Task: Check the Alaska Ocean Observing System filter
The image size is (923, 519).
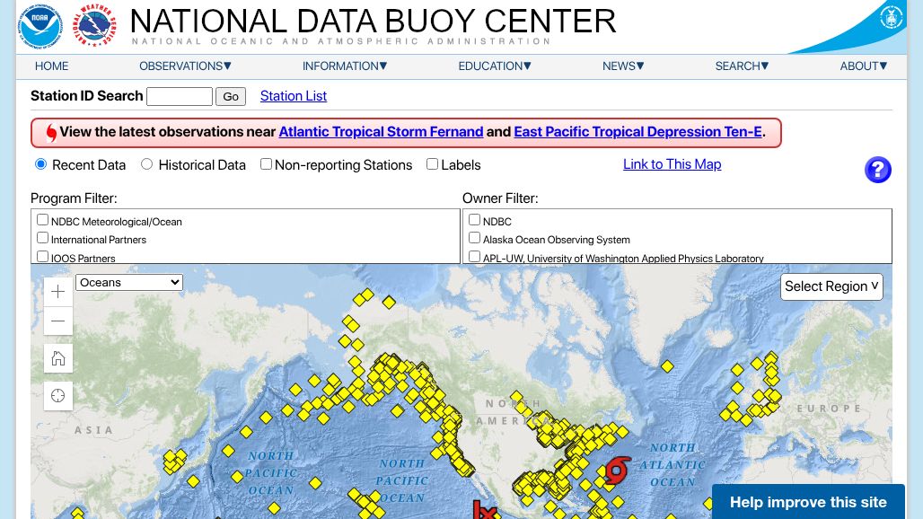Action: click(474, 238)
